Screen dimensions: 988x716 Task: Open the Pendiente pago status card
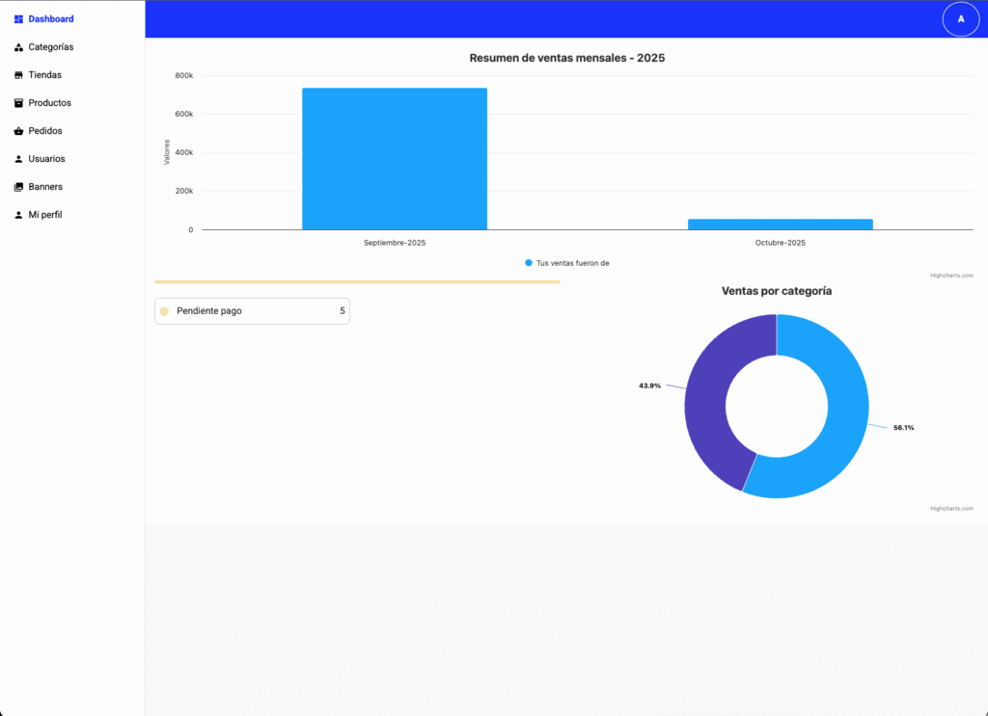pos(252,311)
